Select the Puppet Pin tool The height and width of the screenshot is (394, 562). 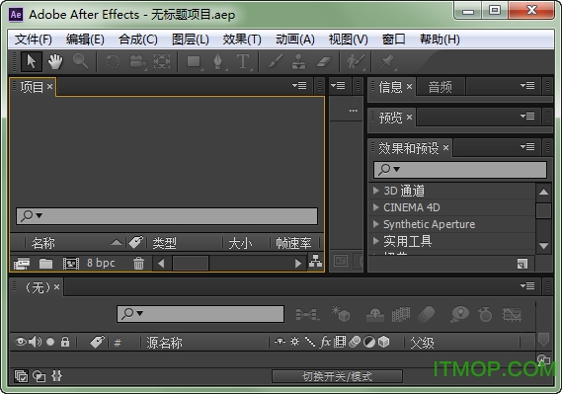tap(387, 61)
